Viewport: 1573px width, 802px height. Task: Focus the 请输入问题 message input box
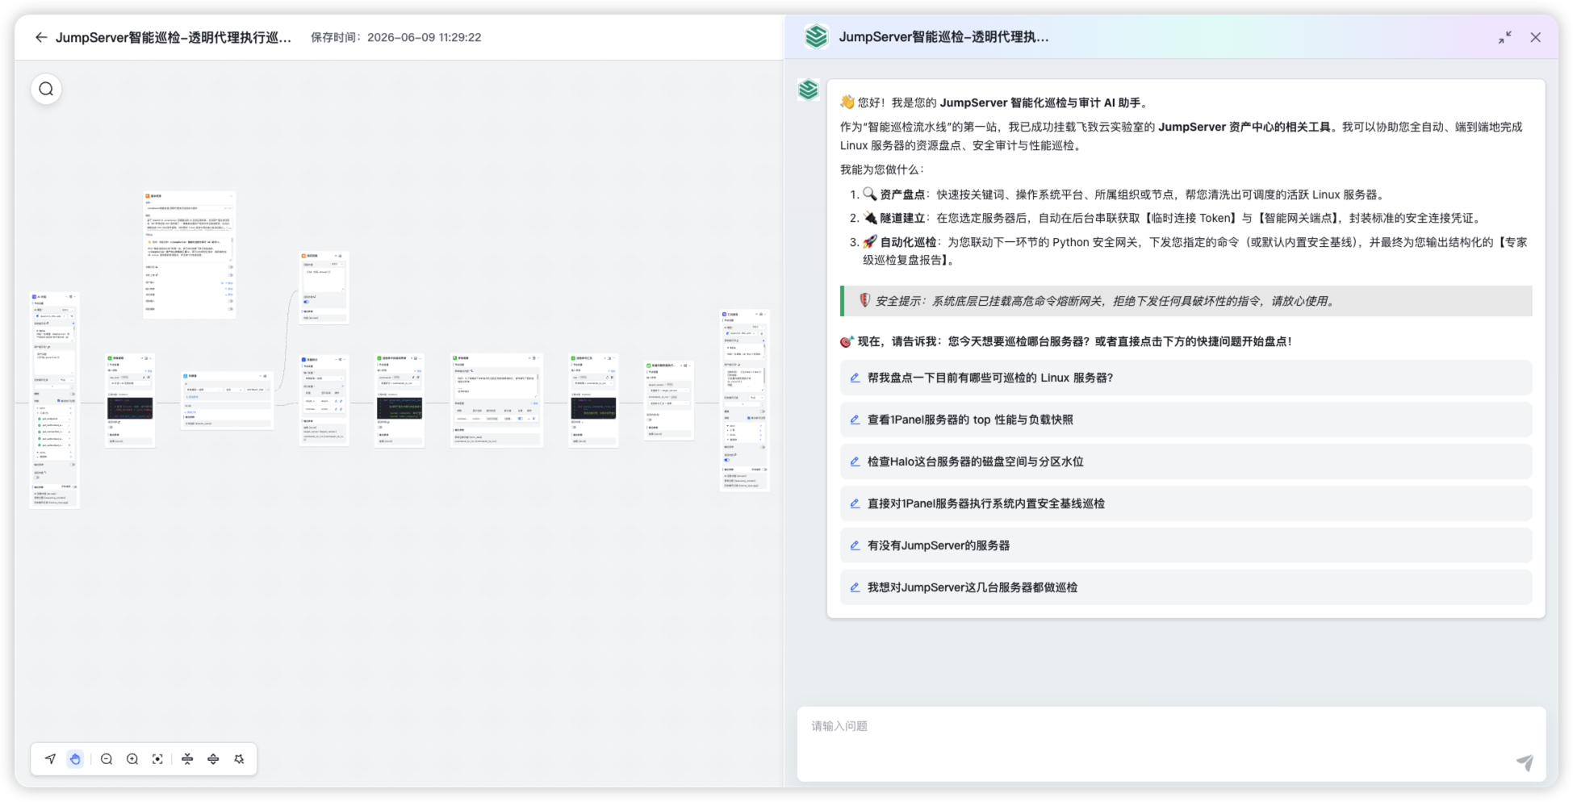tap(1171, 744)
